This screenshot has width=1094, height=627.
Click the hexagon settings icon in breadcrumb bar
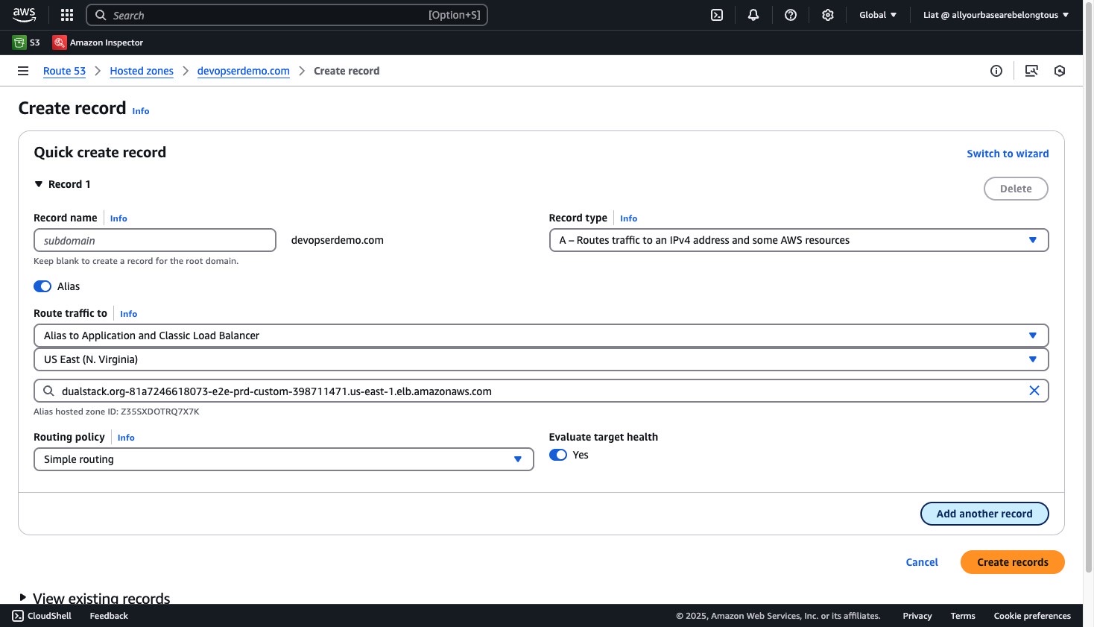(x=1060, y=71)
